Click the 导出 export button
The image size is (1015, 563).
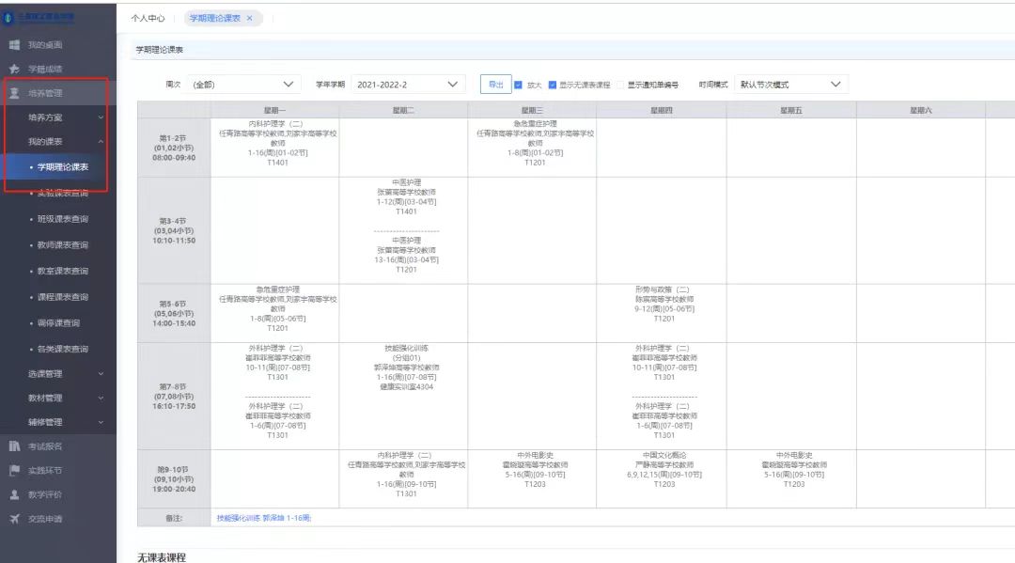coord(495,85)
